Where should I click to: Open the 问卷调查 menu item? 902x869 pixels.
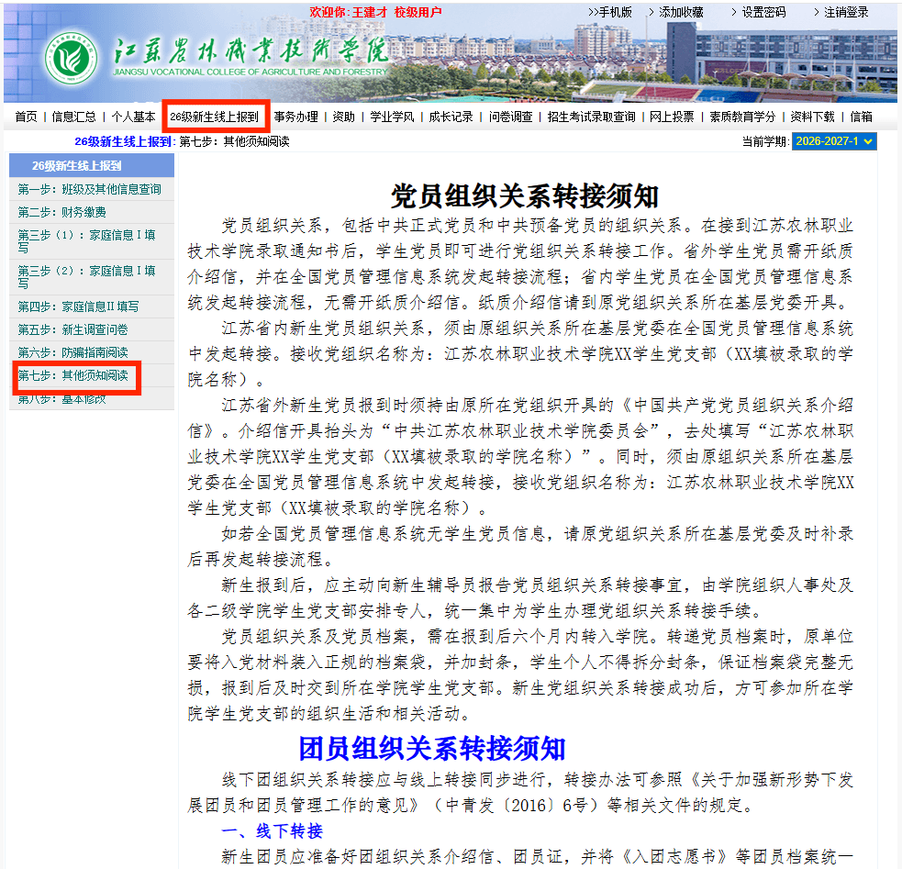coord(510,117)
